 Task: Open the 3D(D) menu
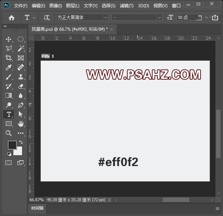click(x=143, y=6)
